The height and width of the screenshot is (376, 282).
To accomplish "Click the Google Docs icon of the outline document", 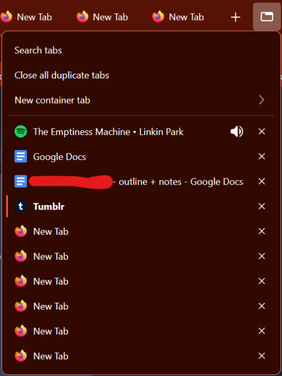I will pos(21,181).
